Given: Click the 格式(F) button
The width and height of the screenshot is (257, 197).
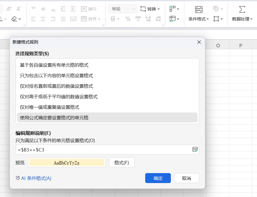Looking at the screenshot, I should pos(122,163).
